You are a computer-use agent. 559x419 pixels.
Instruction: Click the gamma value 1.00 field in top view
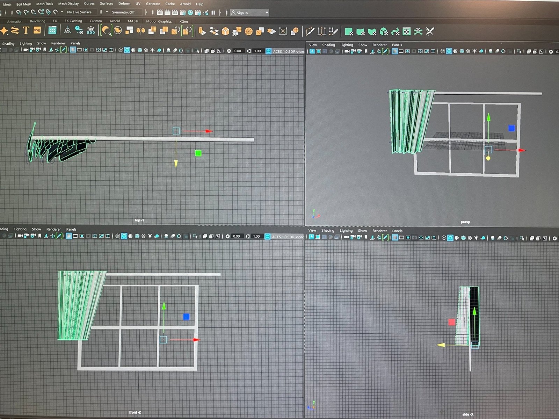click(258, 51)
